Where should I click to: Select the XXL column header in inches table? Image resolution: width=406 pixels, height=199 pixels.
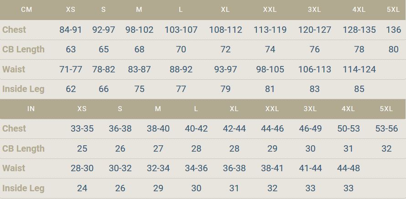(x=272, y=109)
